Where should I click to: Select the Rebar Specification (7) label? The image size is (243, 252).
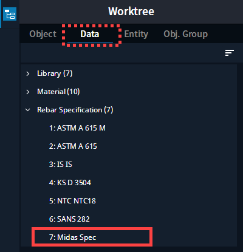[75, 110]
